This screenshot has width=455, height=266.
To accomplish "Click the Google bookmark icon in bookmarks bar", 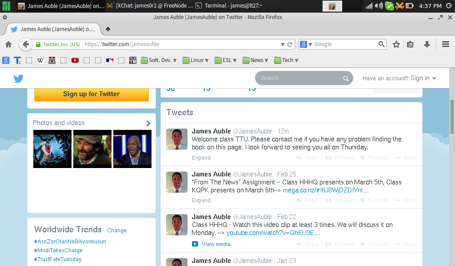I will pos(6,60).
